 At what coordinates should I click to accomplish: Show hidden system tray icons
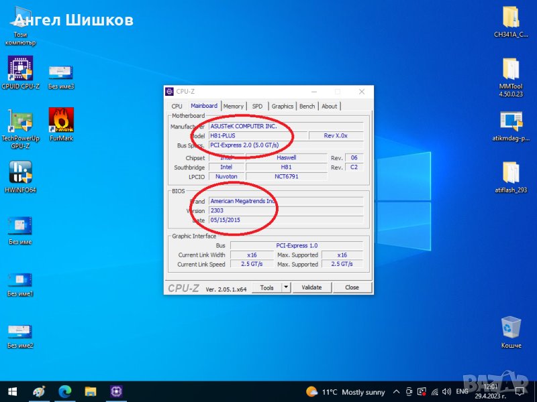397,391
